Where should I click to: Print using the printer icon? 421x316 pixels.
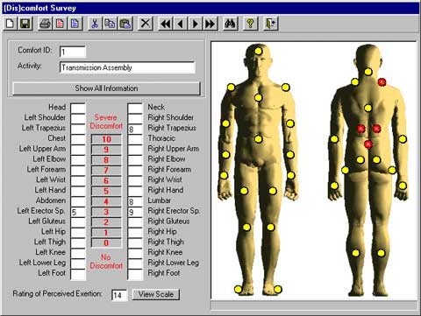[x=45, y=24]
